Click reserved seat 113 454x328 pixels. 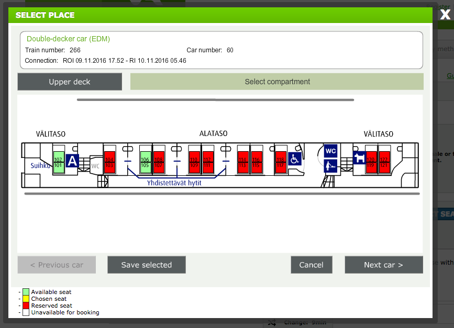[x=243, y=168]
